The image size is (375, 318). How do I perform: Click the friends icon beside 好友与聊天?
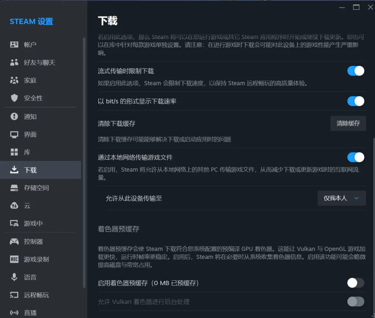pos(14,62)
